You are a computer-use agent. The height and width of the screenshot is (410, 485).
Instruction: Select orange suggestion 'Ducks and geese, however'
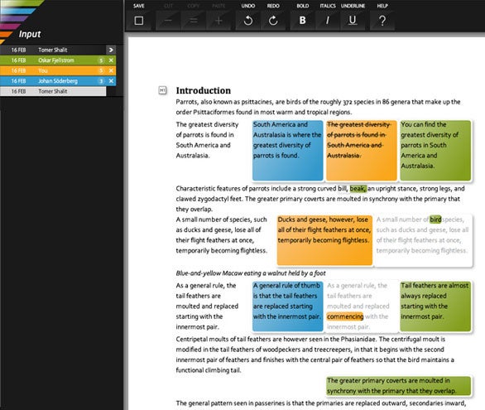[324, 240]
